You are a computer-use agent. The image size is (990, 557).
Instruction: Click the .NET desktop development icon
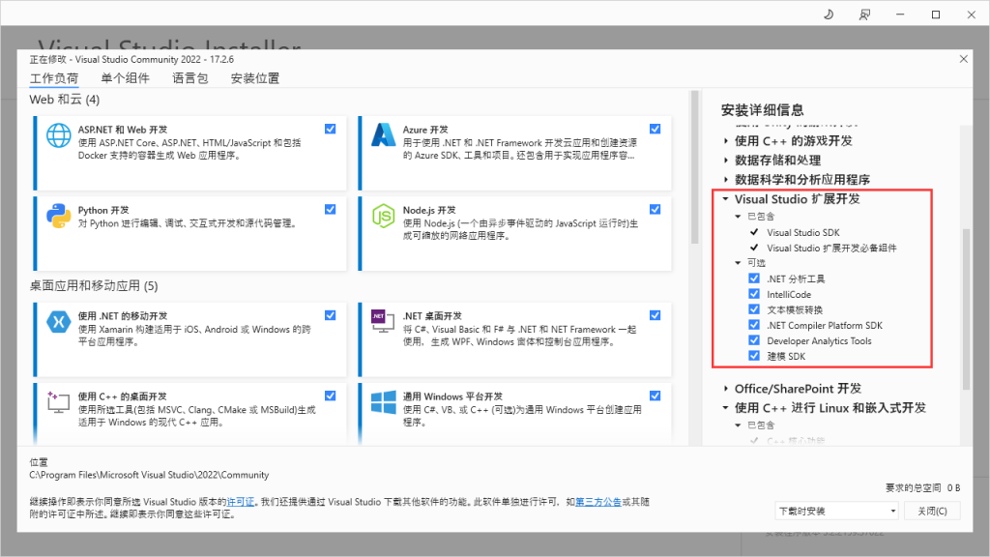tap(383, 321)
